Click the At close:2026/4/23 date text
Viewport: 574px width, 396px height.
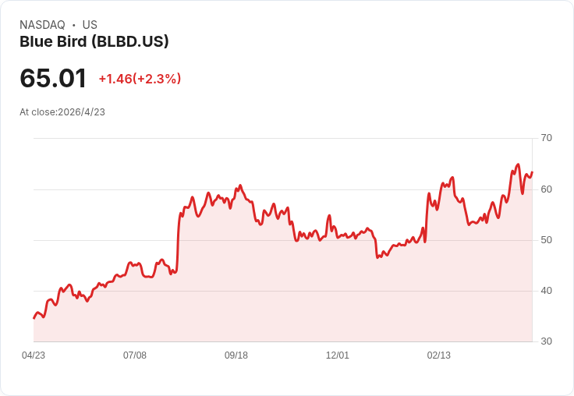62,112
